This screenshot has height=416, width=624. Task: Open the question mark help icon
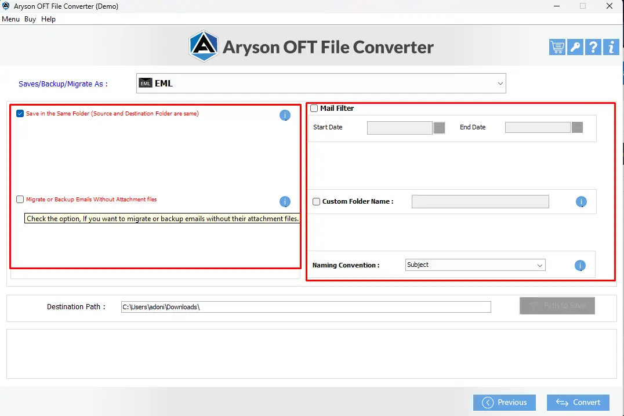[593, 47]
